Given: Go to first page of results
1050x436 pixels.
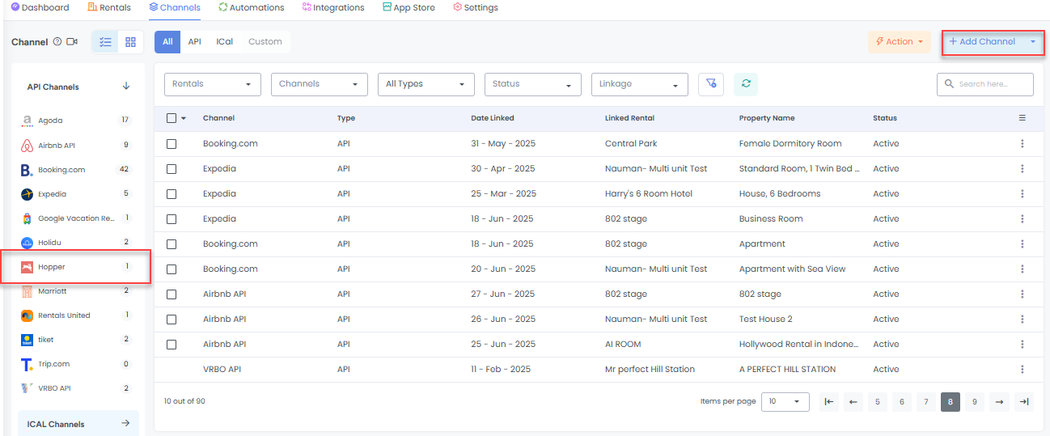Looking at the screenshot, I should coord(829,402).
